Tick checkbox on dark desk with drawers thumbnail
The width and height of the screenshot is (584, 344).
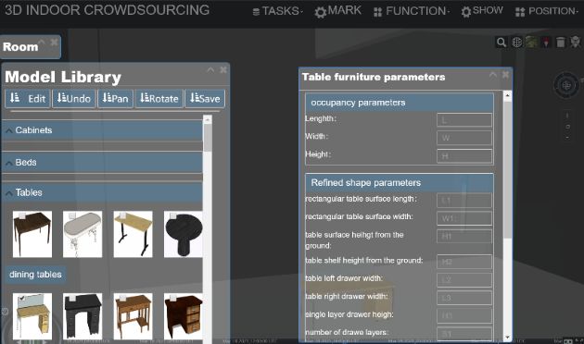pyautogui.click(x=172, y=298)
